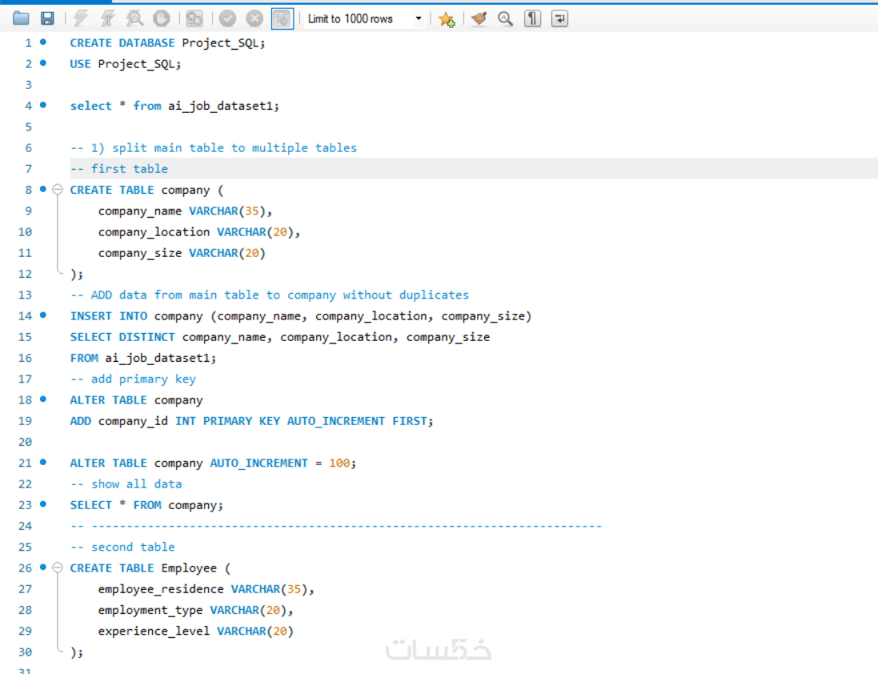The width and height of the screenshot is (878, 674).
Task: Click the '-- second table' comment
Action: [122, 547]
